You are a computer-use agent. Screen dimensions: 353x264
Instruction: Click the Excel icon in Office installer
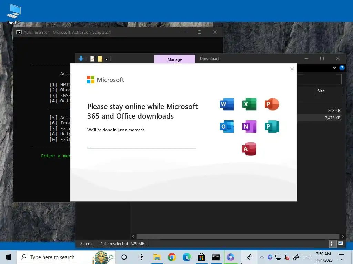click(249, 104)
